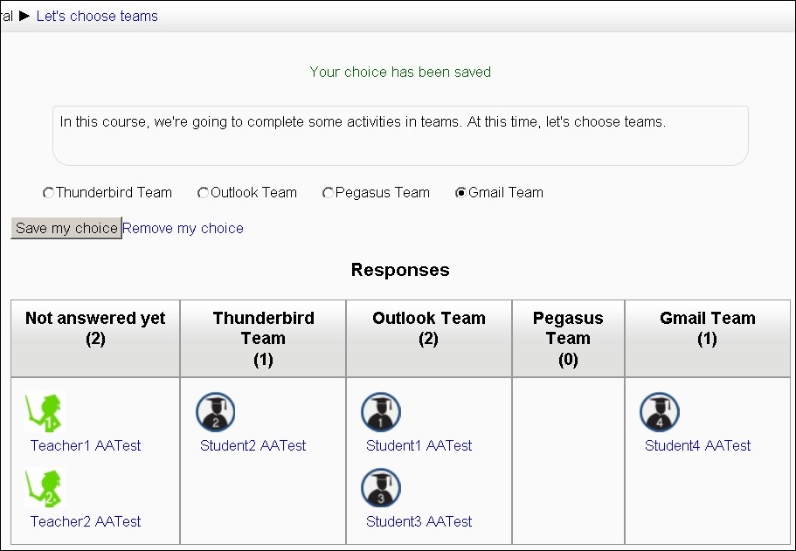Image resolution: width=796 pixels, height=551 pixels.
Task: Open Student3 AATest profile link
Action: coord(419,521)
